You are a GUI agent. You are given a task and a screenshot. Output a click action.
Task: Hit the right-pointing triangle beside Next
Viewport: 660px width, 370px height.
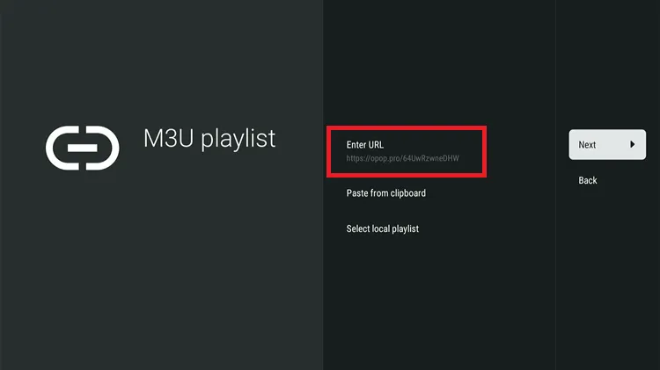pyautogui.click(x=632, y=145)
